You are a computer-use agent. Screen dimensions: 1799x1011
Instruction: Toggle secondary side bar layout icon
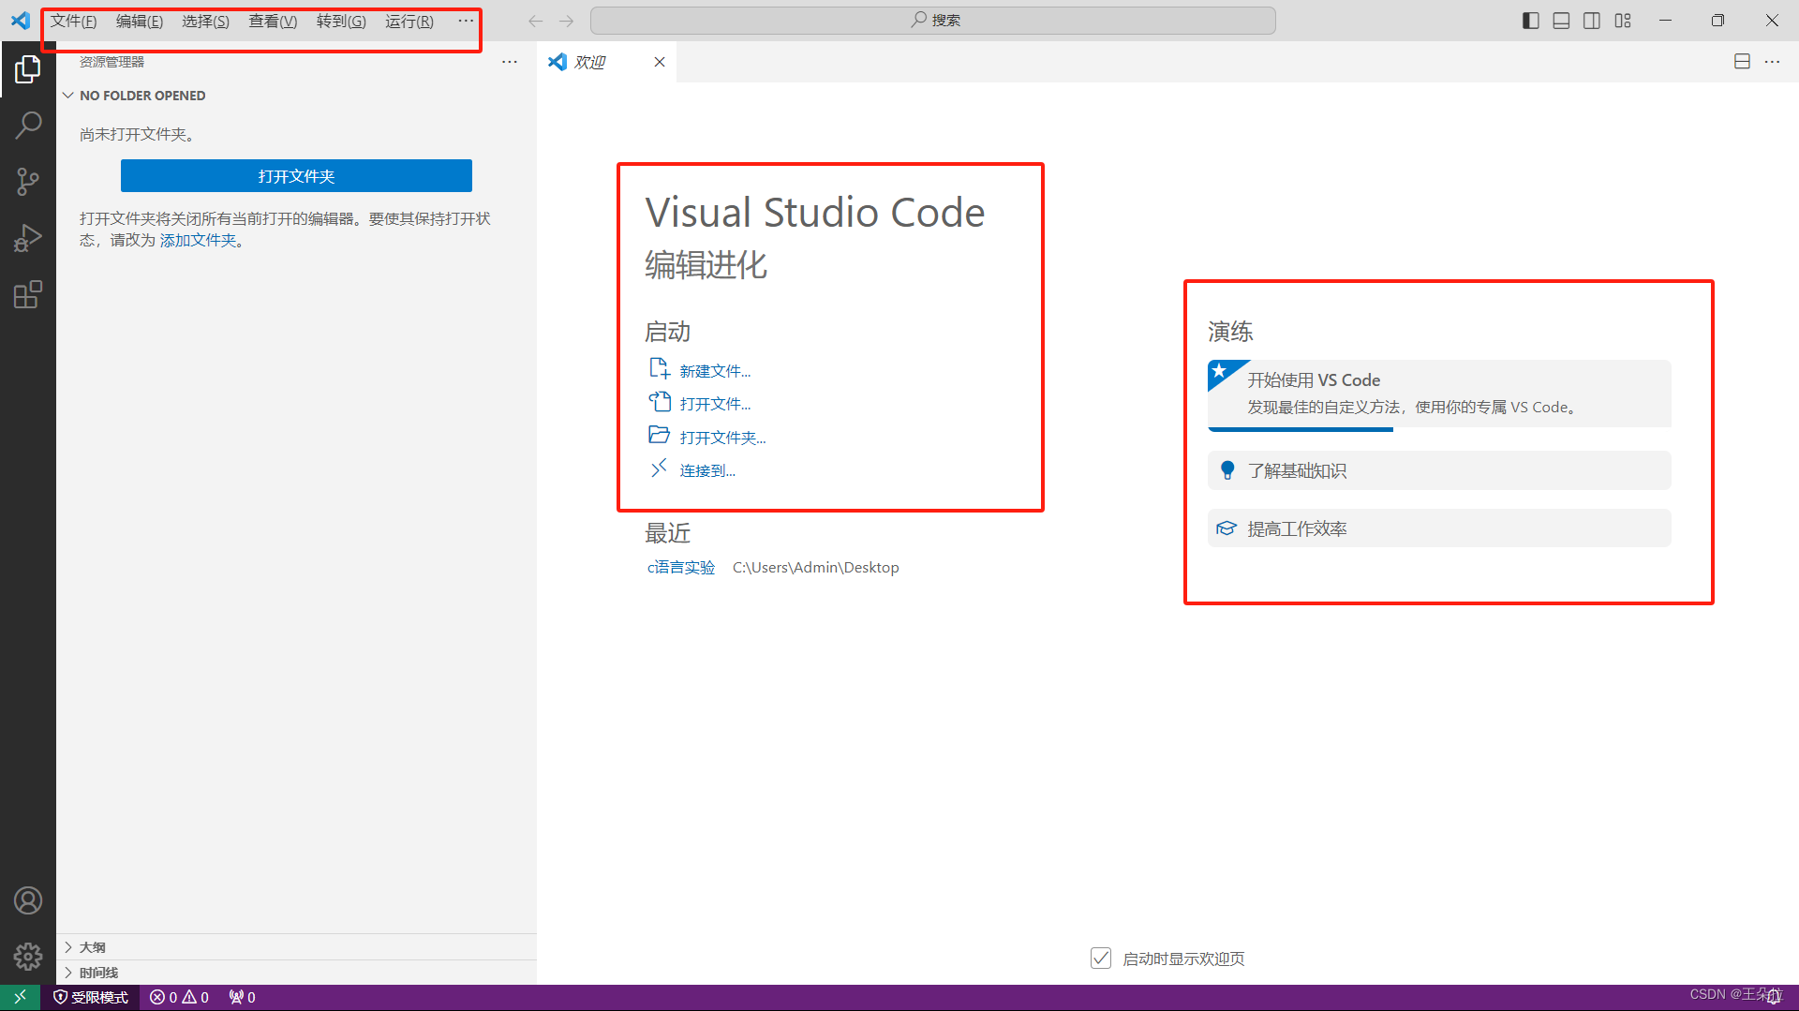tap(1592, 21)
